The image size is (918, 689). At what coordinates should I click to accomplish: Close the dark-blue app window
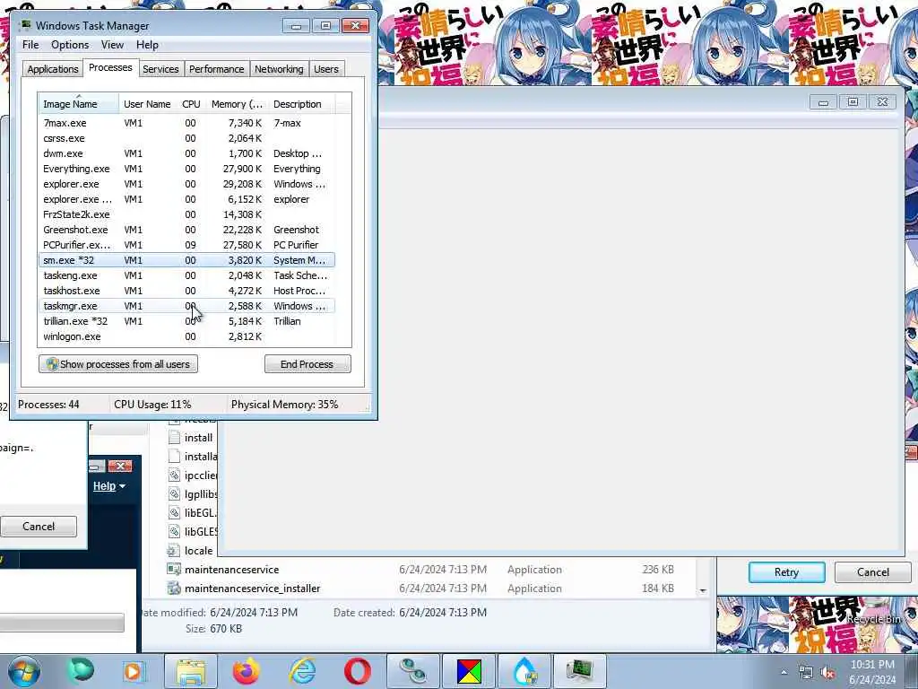pyautogui.click(x=120, y=466)
